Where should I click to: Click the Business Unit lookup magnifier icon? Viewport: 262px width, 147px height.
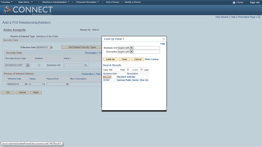pyautogui.click(x=86, y=65)
